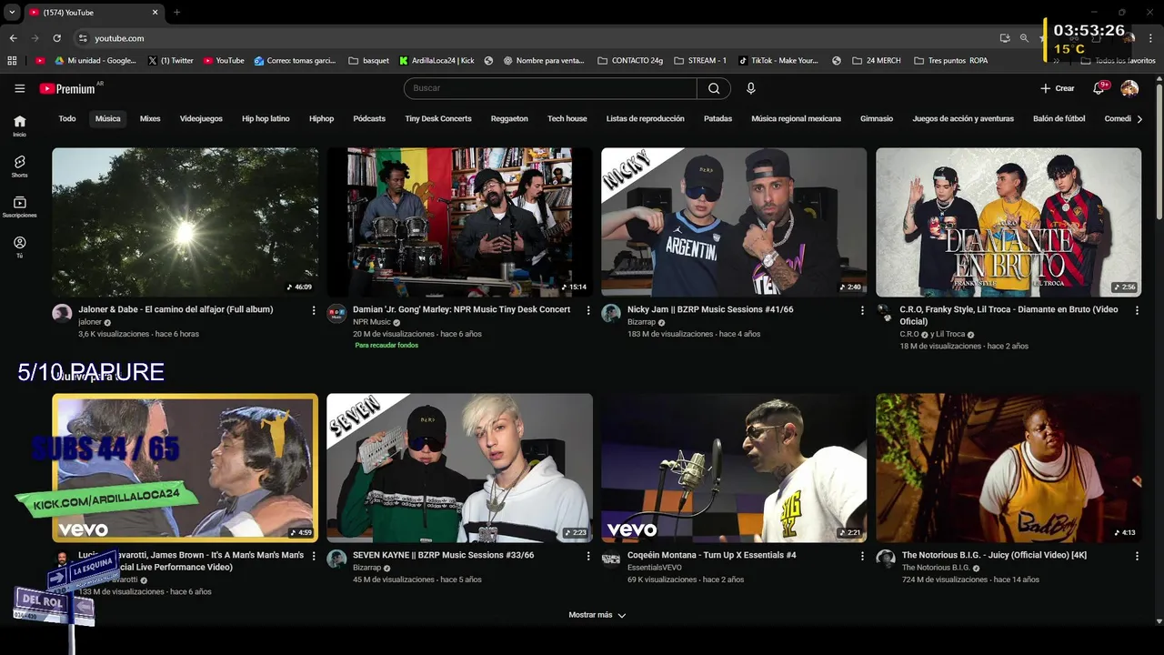Select the Videojuegos category chip
1164x655 pixels.
click(201, 118)
